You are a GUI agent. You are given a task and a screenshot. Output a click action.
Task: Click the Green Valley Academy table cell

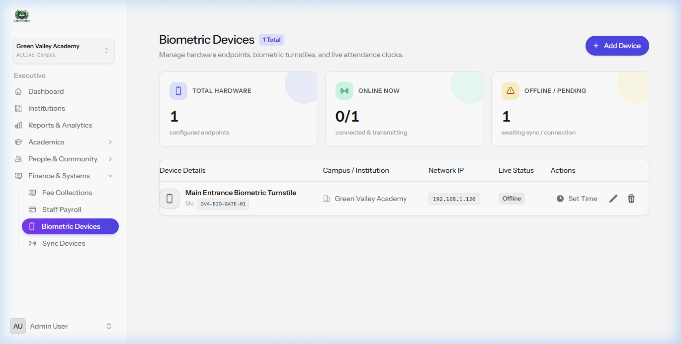point(370,199)
